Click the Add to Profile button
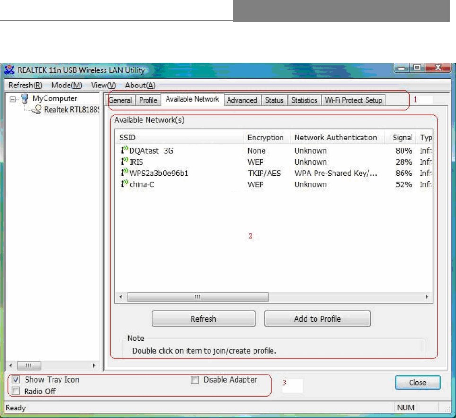 point(317,319)
